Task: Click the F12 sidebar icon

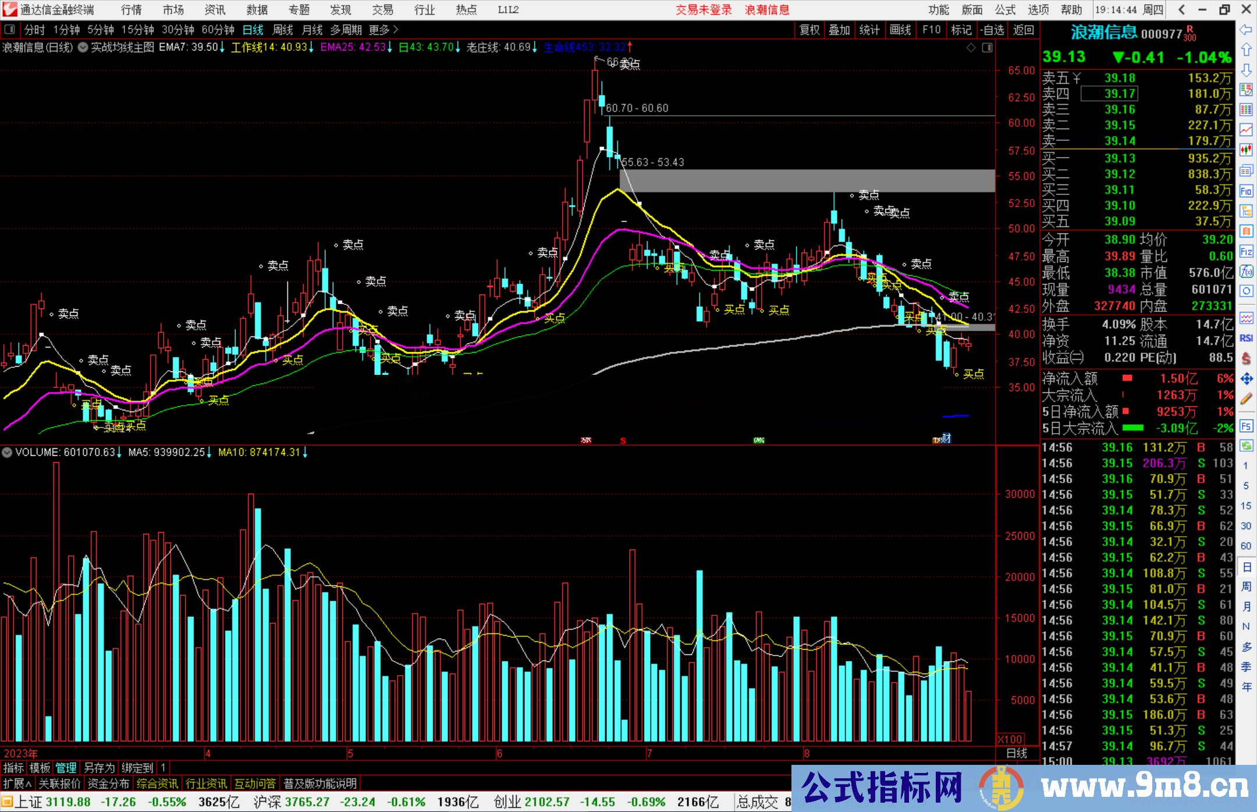Action: [x=1246, y=251]
